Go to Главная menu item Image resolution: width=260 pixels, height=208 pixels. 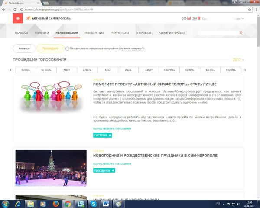pyautogui.click(x=21, y=33)
